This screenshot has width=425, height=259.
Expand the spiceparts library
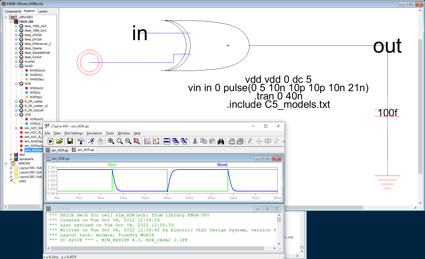[11, 159]
